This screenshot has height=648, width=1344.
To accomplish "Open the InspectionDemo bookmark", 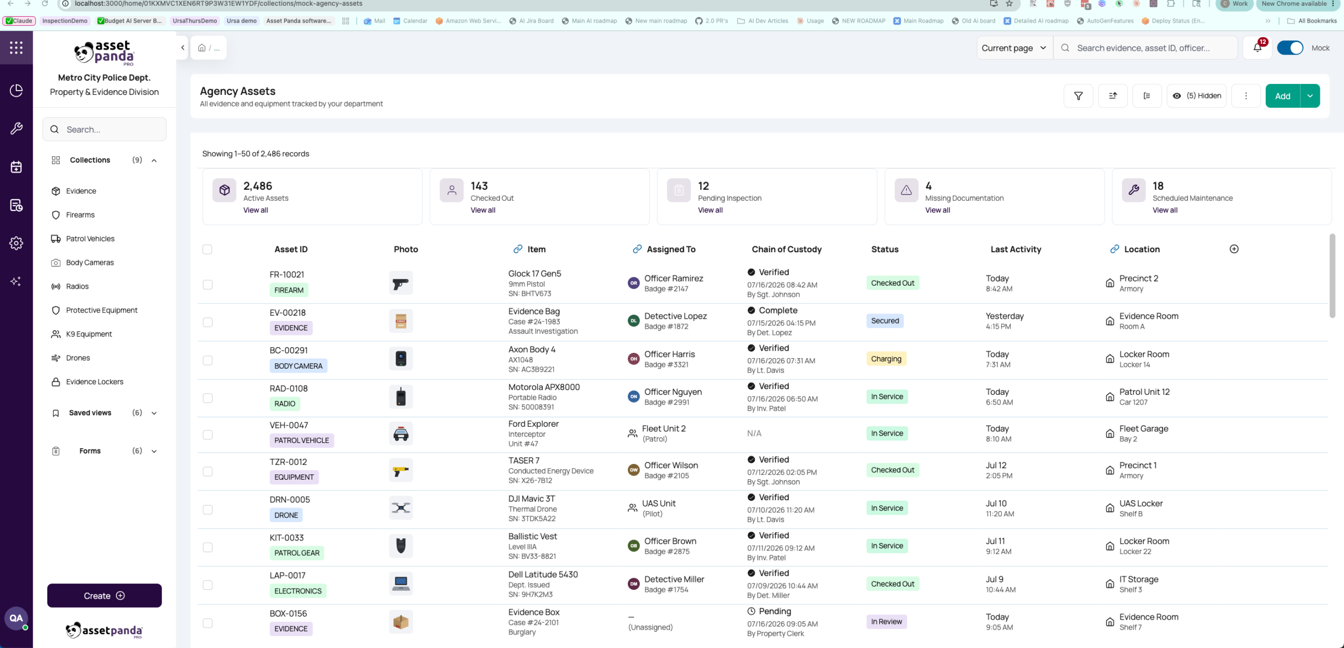I will point(65,21).
